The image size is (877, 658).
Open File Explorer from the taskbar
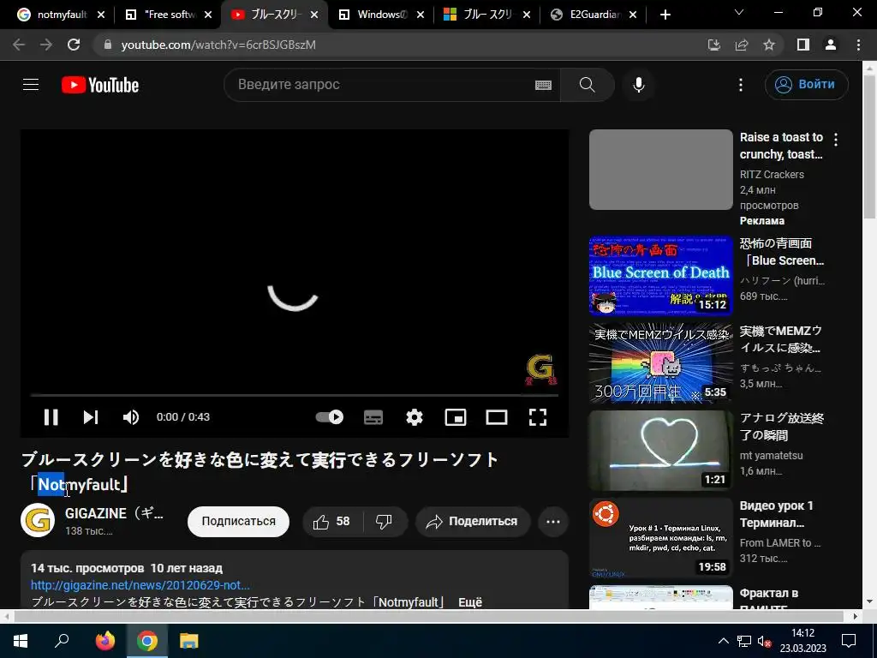[x=189, y=641]
